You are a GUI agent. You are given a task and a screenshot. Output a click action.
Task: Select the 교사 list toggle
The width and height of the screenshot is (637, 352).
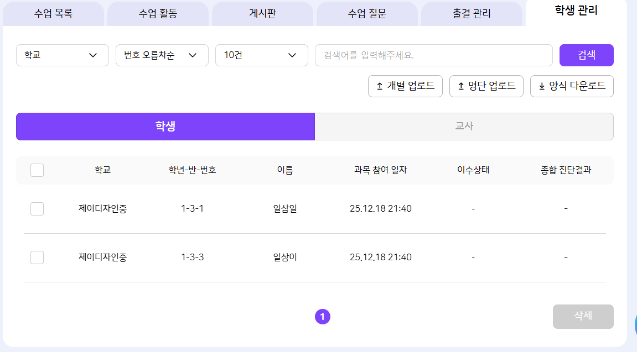coord(464,127)
